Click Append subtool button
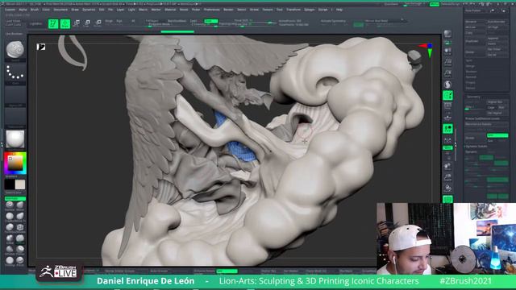Screen dimensions: 516x290 (x=497, y=38)
